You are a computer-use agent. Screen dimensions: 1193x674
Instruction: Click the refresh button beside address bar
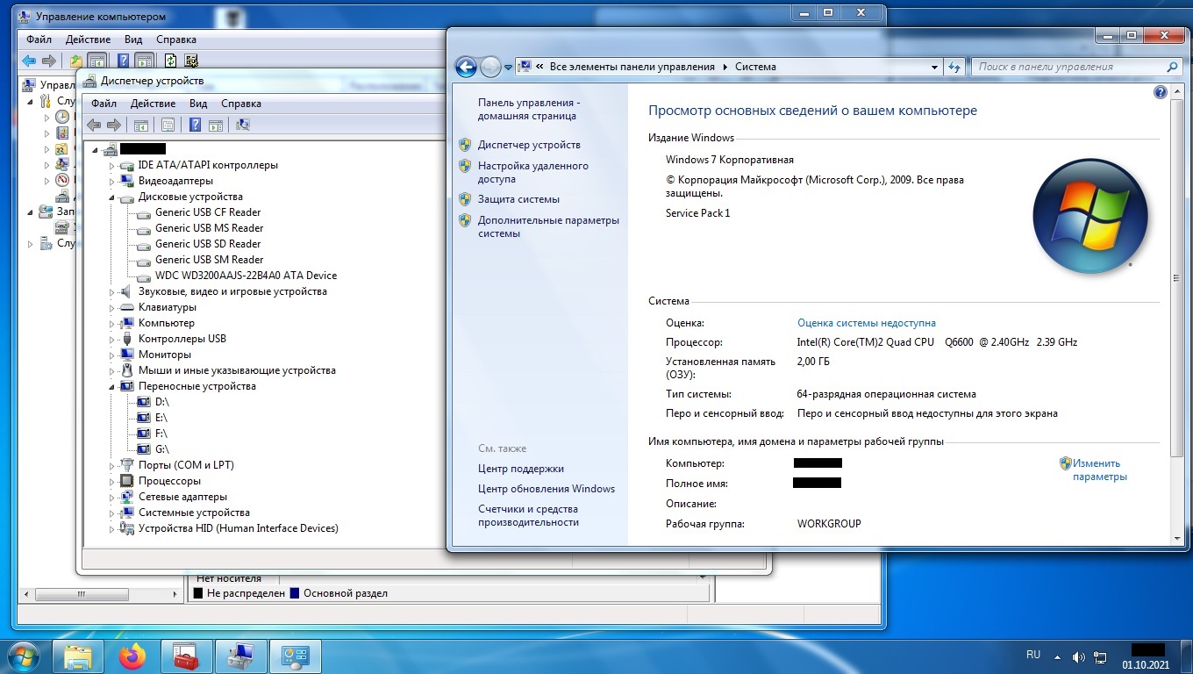(954, 67)
